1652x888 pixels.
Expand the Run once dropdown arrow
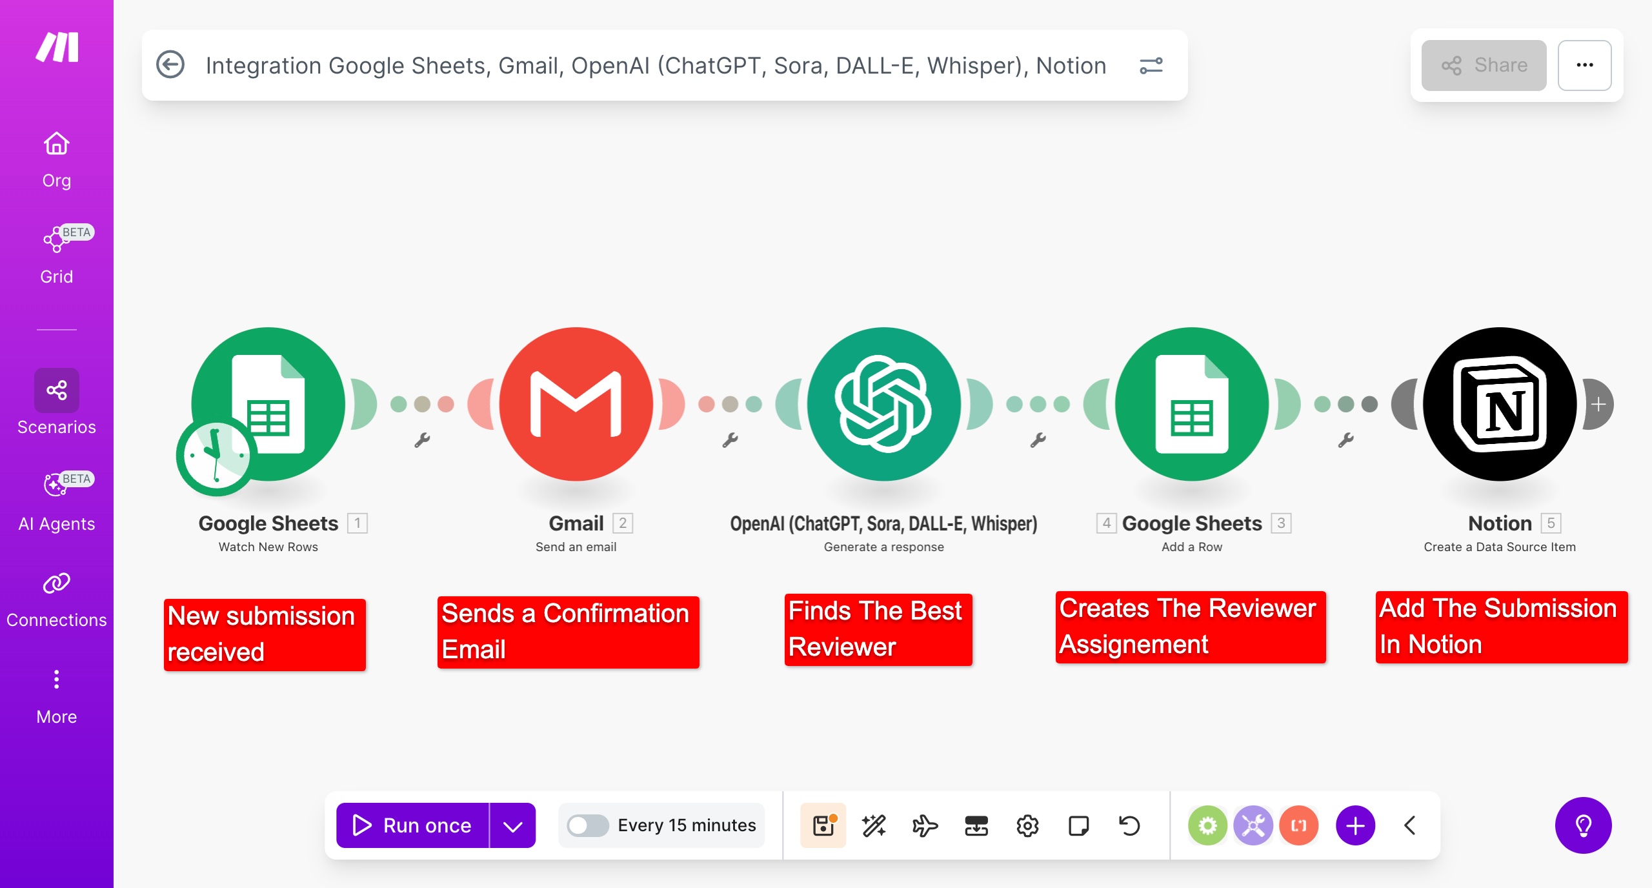512,825
